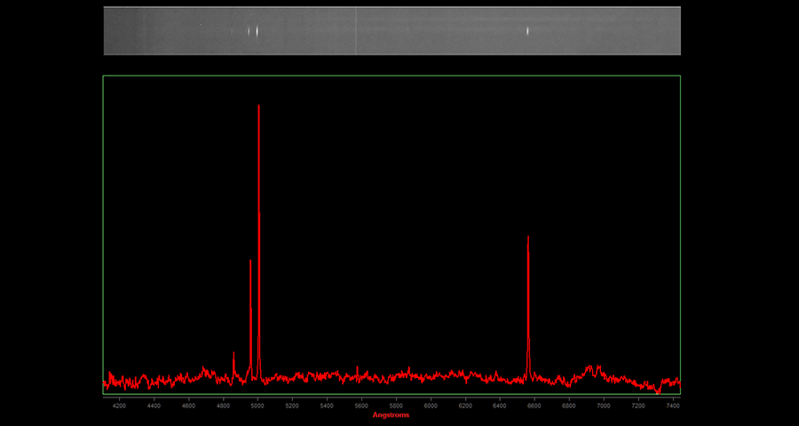This screenshot has width=799, height=426.
Task: Click the 5600 tick label on axis
Action: [x=361, y=406]
